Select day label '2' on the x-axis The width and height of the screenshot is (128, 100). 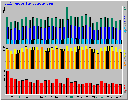[x=12, y=97]
